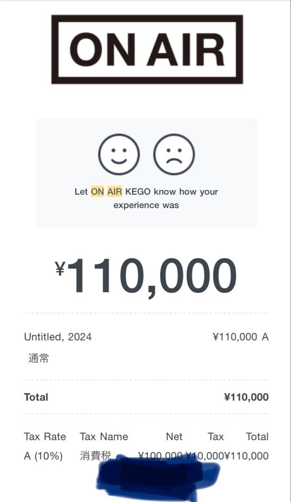Click the "¥110,000 A" line item price
Viewport: 291px width, 502px height.
coord(240,337)
